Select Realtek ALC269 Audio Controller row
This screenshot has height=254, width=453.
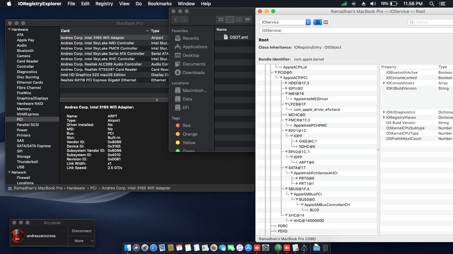pyautogui.click(x=114, y=64)
